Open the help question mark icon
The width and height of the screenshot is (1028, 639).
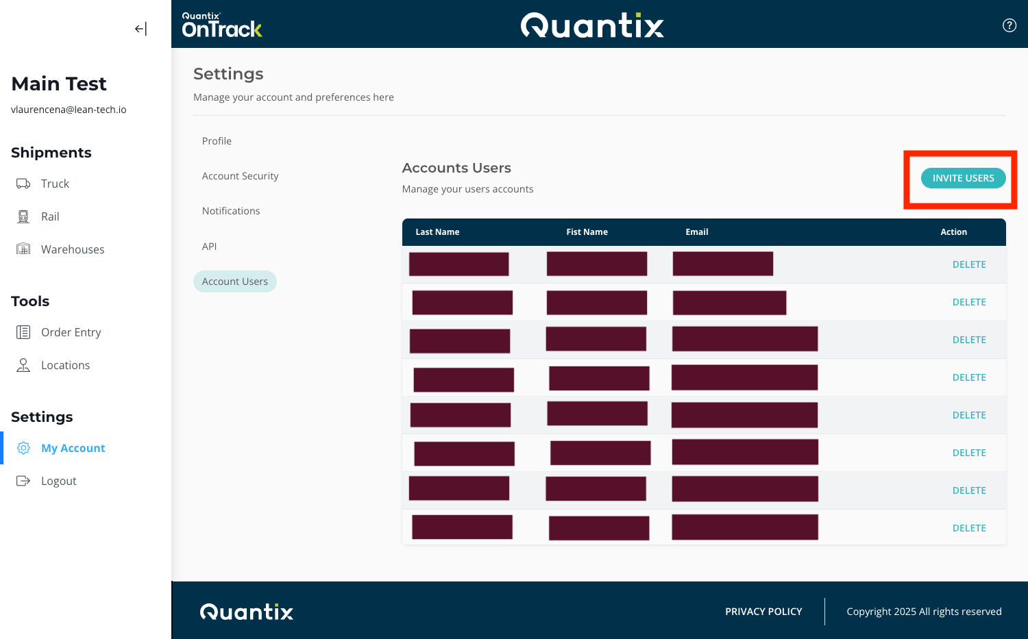[1009, 25]
